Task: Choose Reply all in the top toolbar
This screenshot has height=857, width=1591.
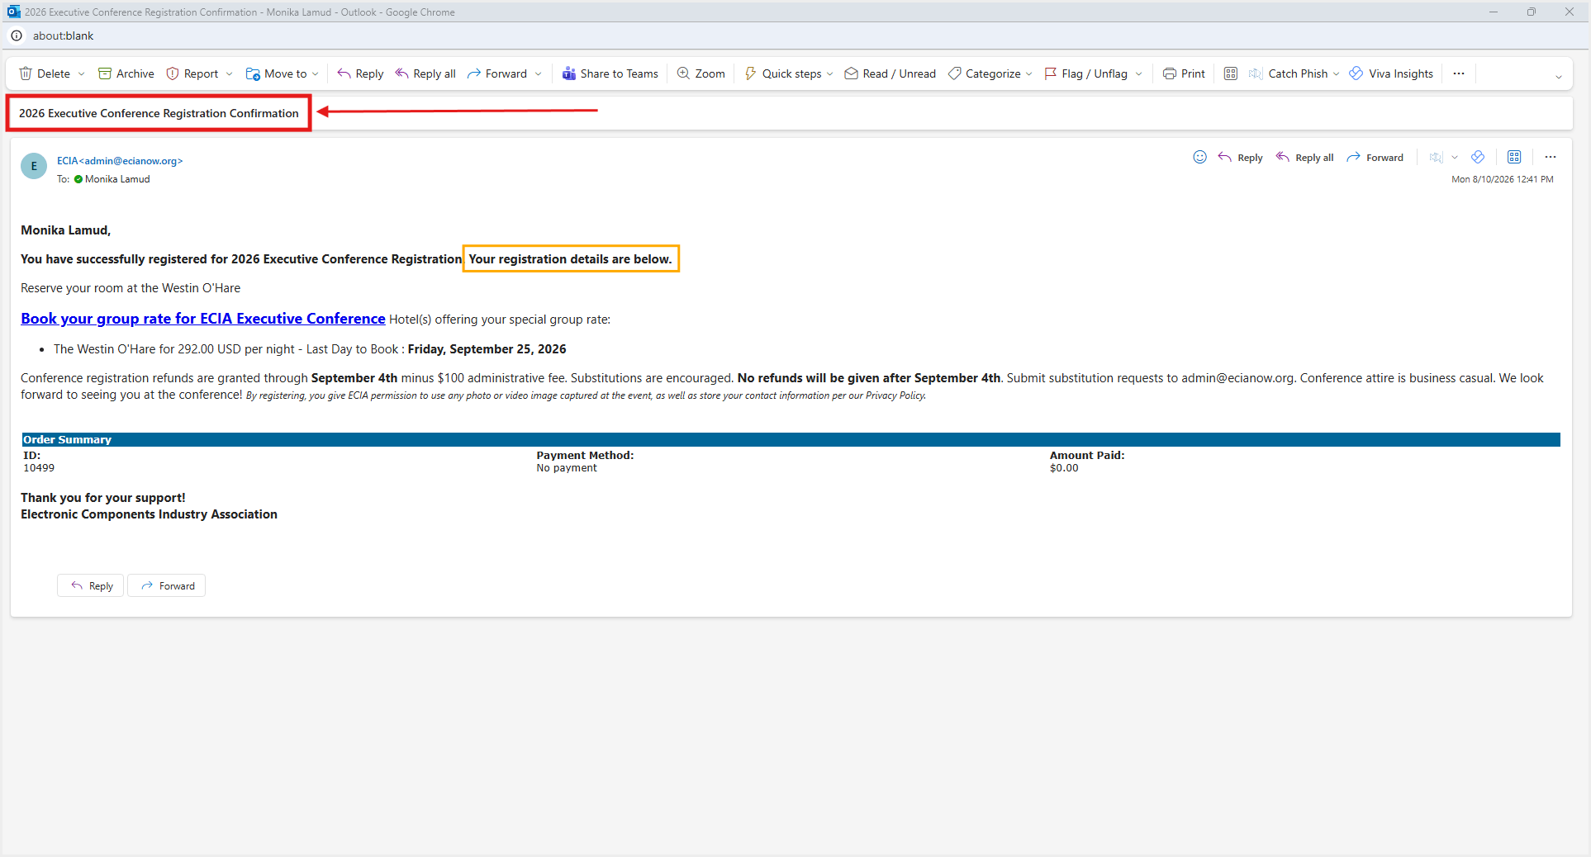Action: [425, 73]
